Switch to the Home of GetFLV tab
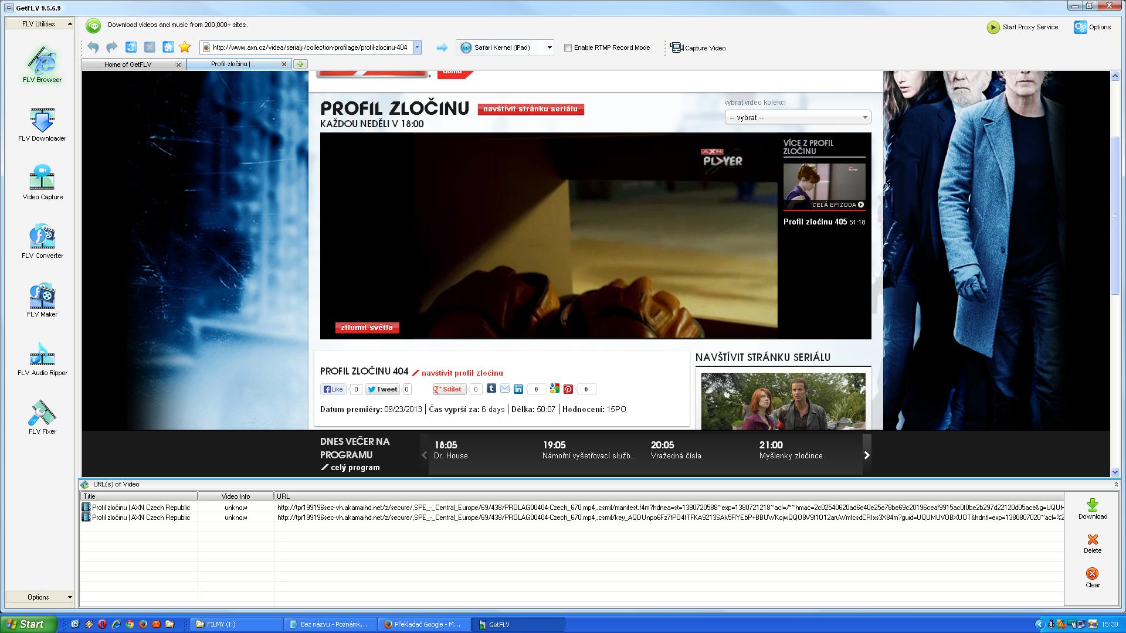This screenshot has width=1126, height=633. click(x=128, y=64)
